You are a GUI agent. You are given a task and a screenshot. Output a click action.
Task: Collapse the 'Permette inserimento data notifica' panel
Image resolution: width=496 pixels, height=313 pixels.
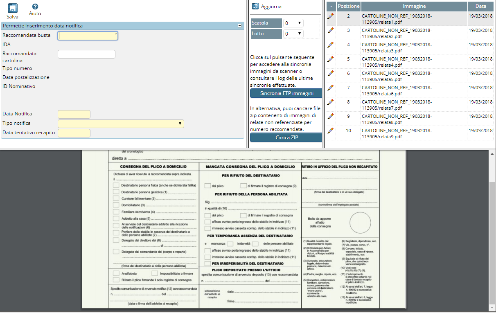pyautogui.click(x=240, y=26)
